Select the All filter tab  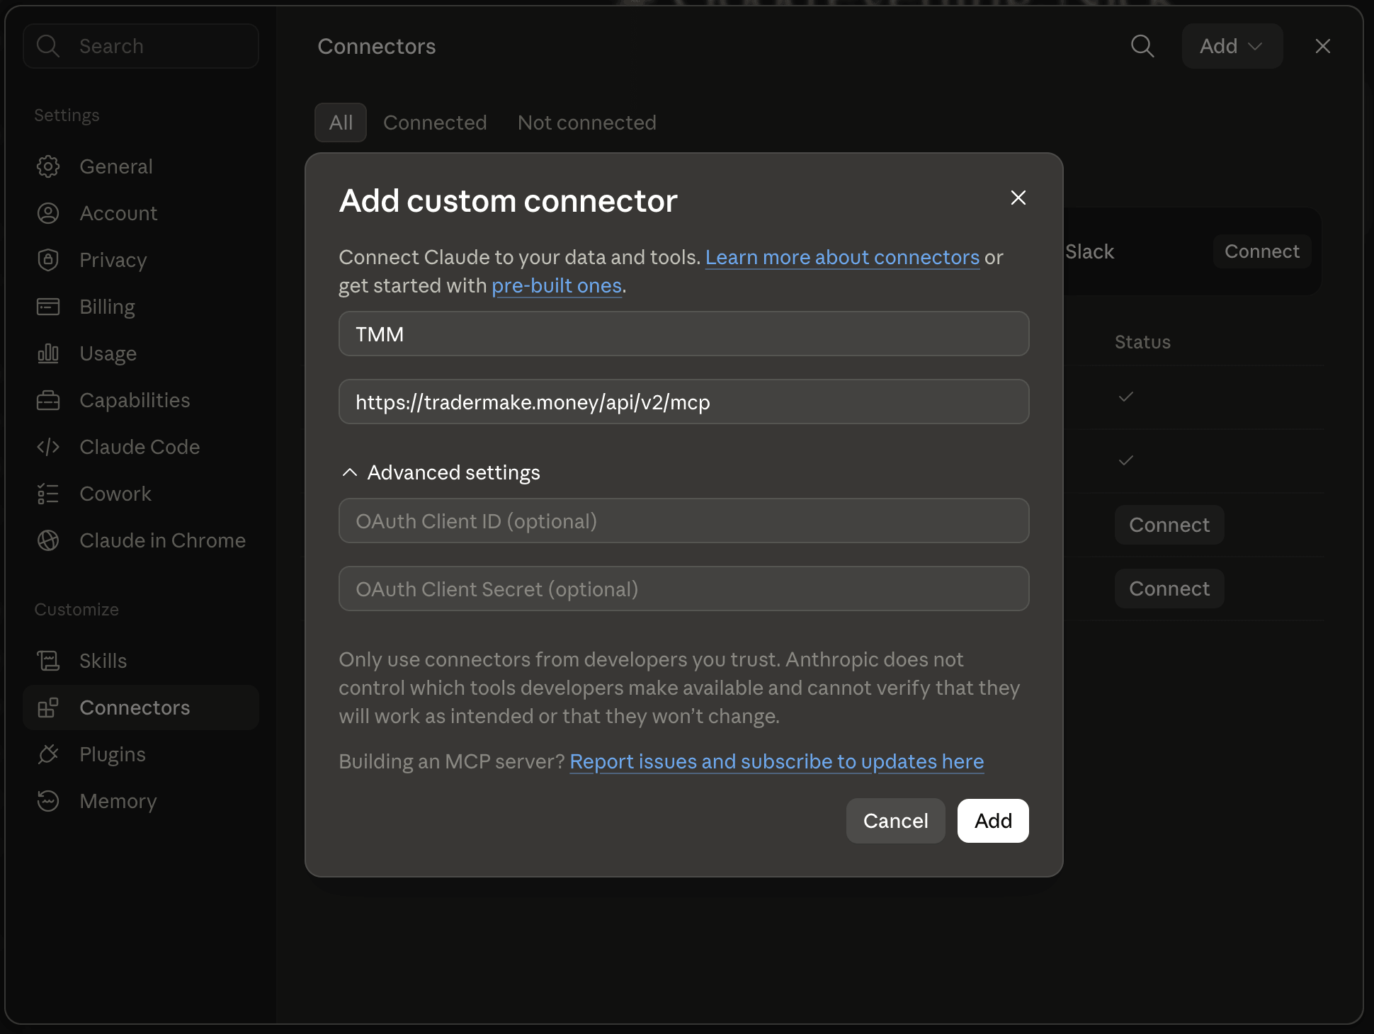pyautogui.click(x=341, y=123)
